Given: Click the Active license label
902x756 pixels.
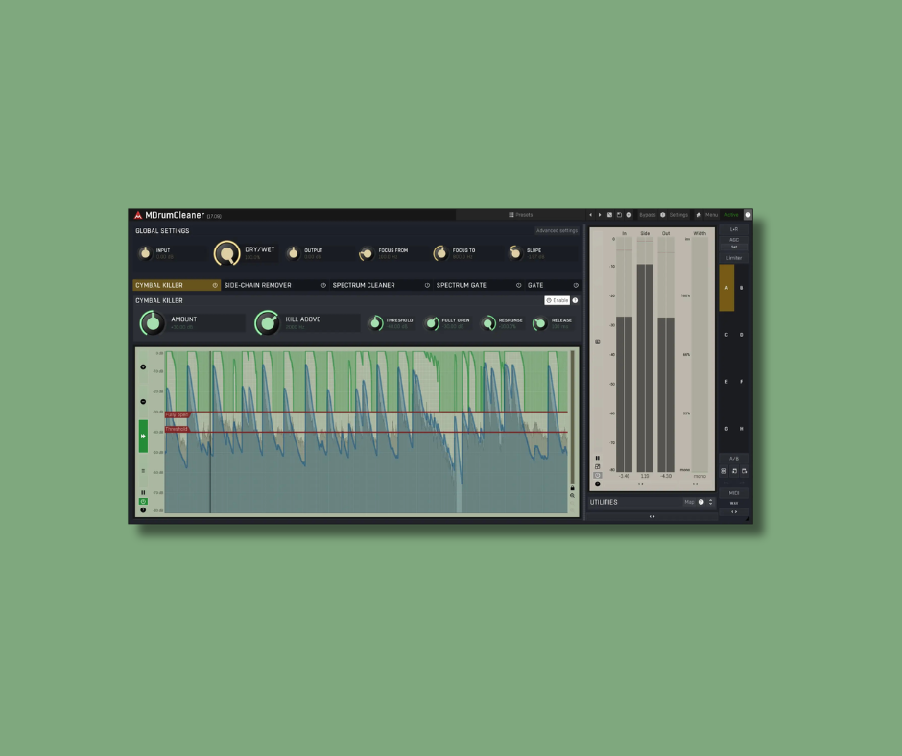Looking at the screenshot, I should coord(731,215).
